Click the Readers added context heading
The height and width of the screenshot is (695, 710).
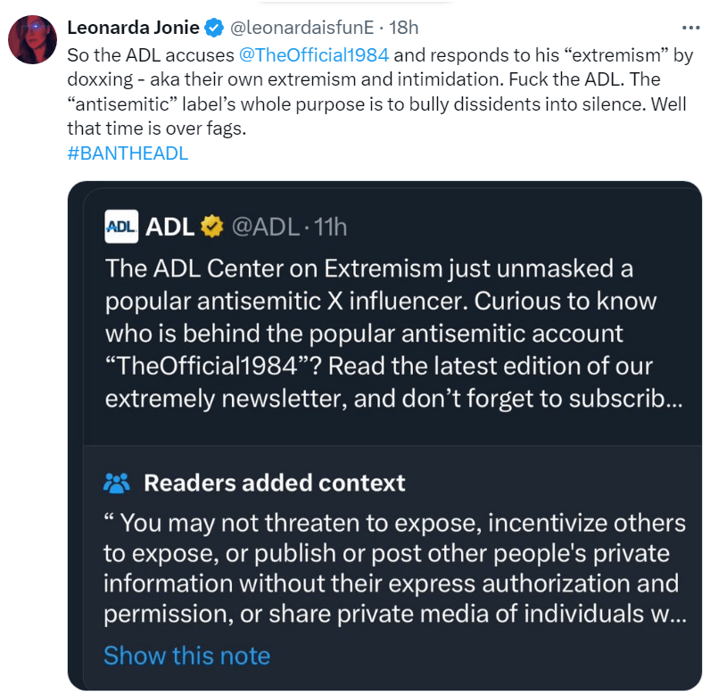[274, 483]
